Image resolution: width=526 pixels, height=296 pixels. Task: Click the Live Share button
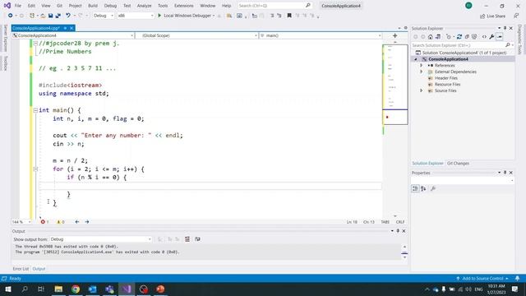493,16
